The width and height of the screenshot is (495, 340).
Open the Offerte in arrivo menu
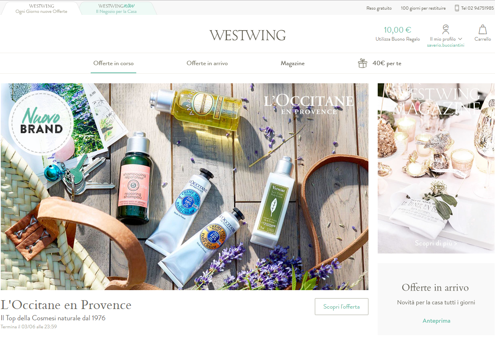207,63
